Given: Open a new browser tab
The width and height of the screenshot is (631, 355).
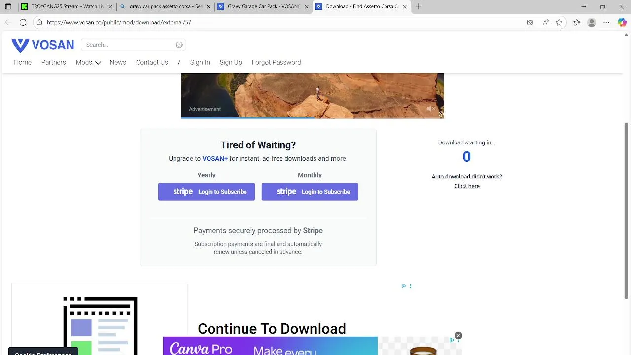Looking at the screenshot, I should coord(418,6).
